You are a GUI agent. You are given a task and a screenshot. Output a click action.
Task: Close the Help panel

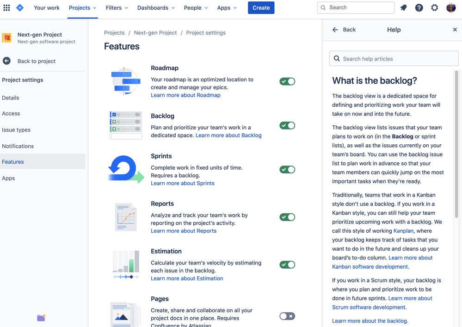click(455, 30)
